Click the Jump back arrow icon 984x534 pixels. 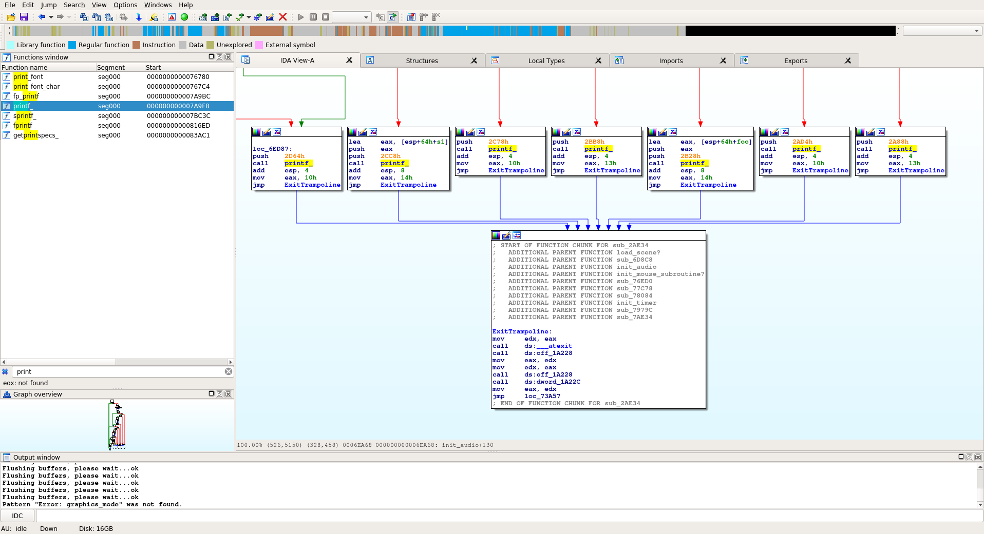tap(42, 17)
